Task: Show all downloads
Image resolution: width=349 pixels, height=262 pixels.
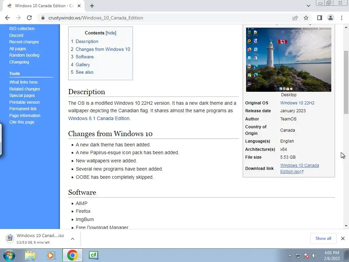Action: tap(323, 238)
